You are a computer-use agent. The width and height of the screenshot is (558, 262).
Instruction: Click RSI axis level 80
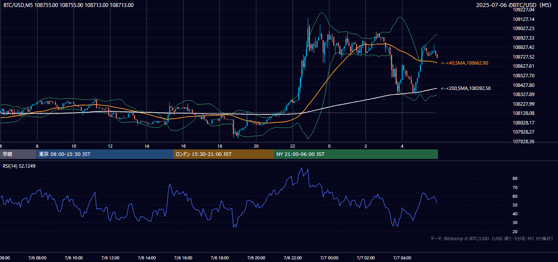tap(515, 179)
